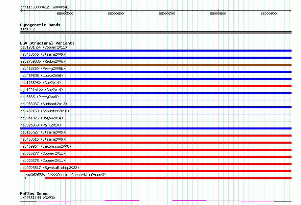Open nsv825963 (Park2010) variant
The width and height of the screenshot is (301, 205).
pyautogui.click(x=41, y=125)
